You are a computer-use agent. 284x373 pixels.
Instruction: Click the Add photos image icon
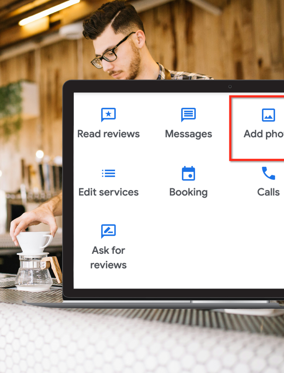(x=268, y=115)
